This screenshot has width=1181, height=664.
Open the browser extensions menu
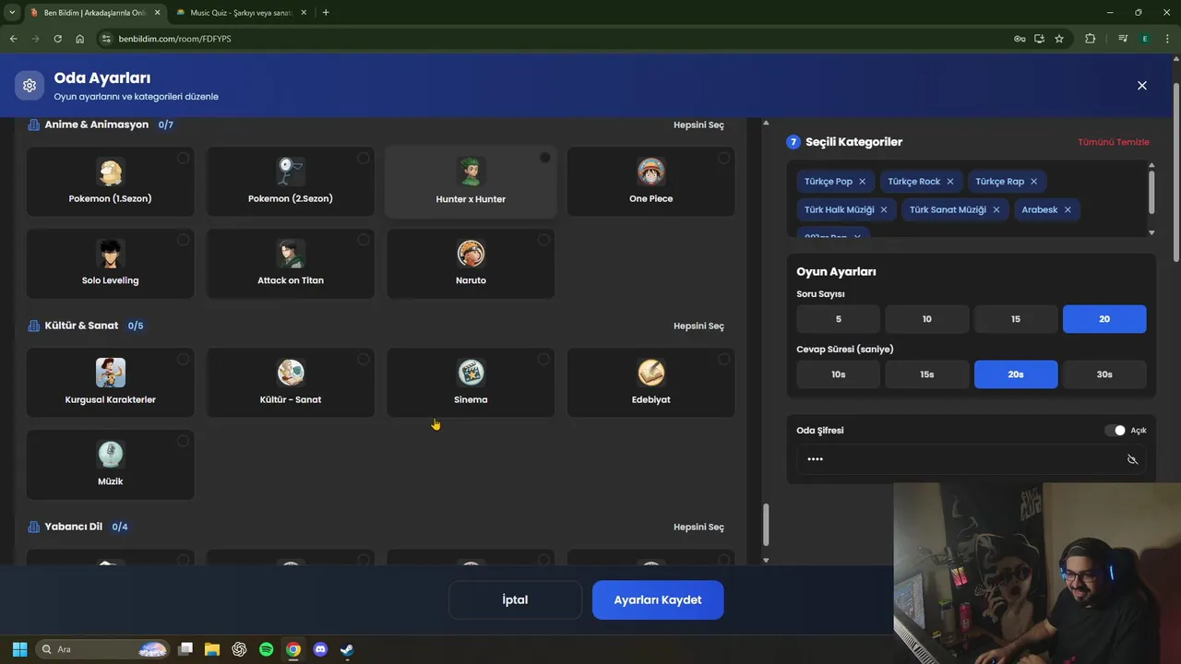click(x=1091, y=39)
